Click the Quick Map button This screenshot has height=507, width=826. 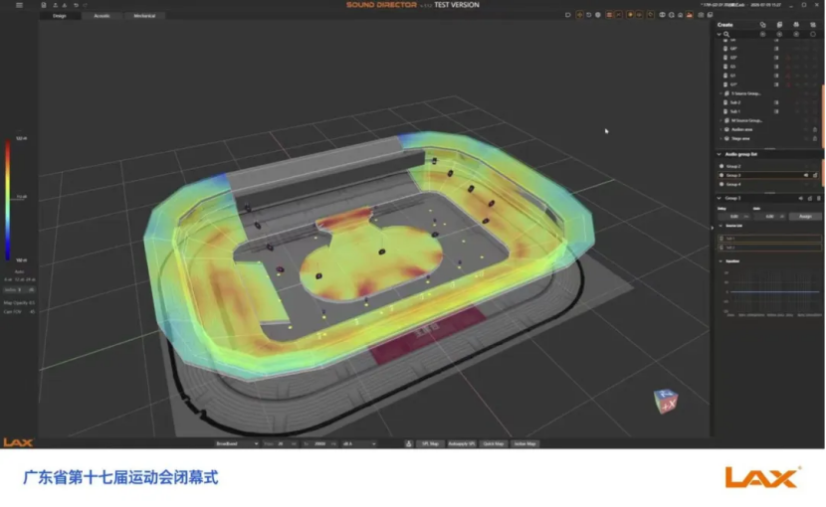[494, 443]
